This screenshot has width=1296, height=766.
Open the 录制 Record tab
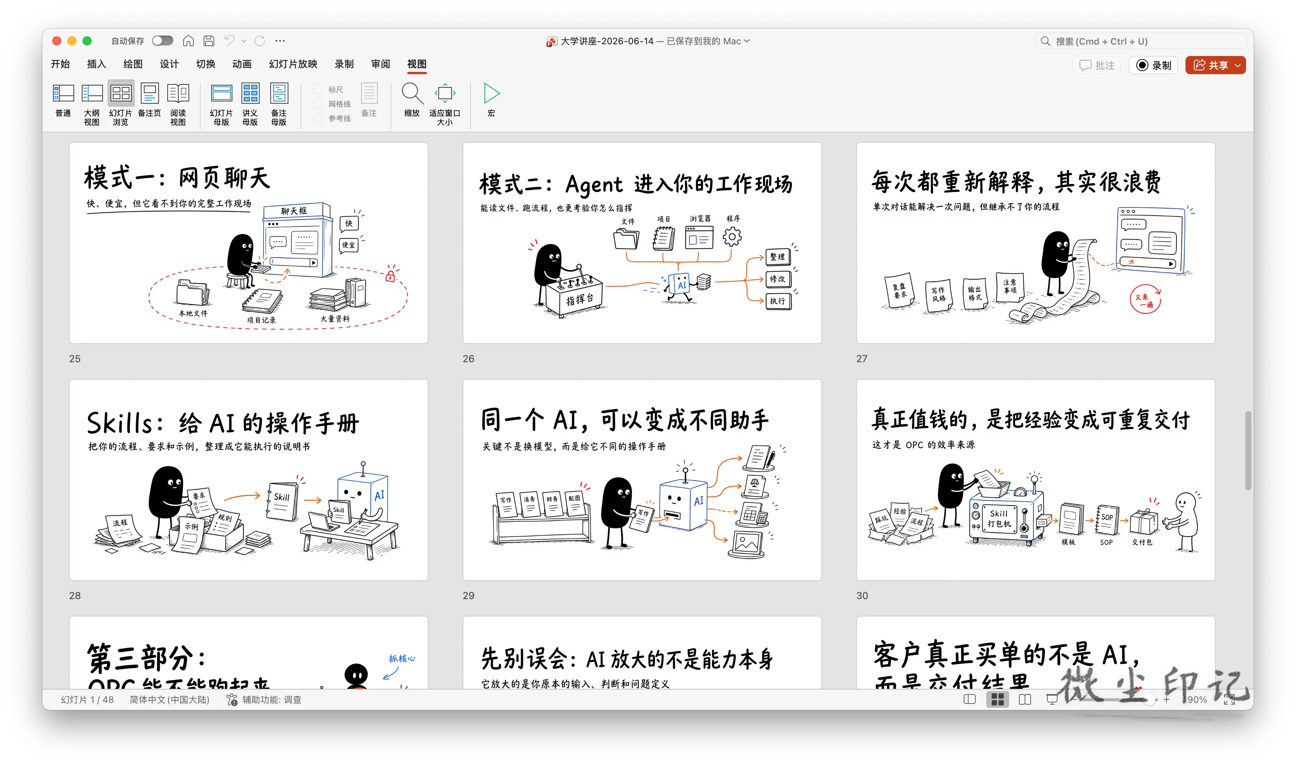[344, 64]
